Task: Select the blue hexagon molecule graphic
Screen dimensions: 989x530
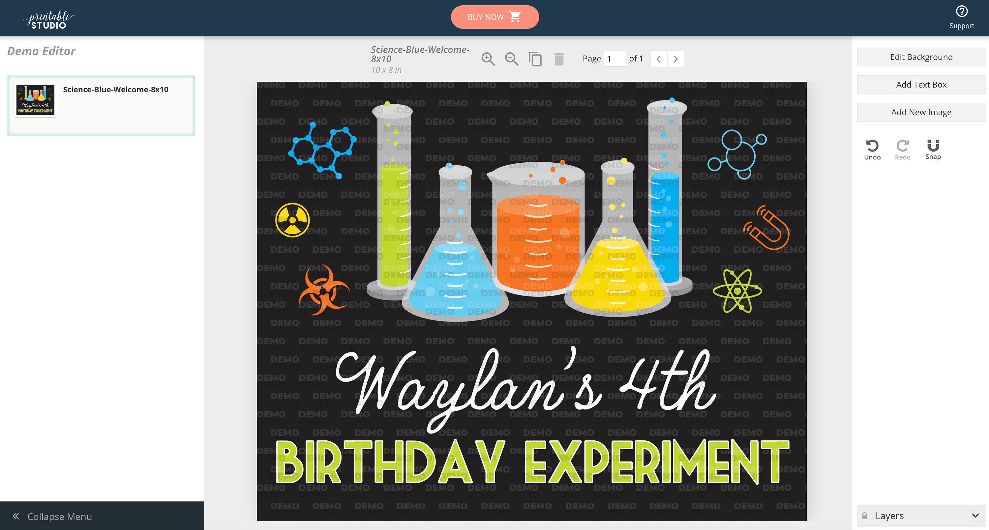Action: [x=322, y=150]
